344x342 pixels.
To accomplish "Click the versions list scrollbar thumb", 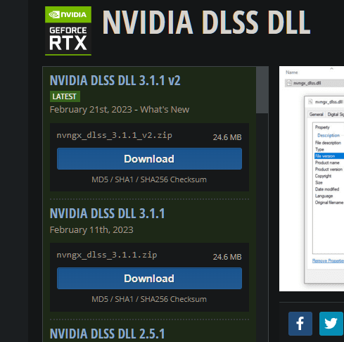I will [x=262, y=90].
